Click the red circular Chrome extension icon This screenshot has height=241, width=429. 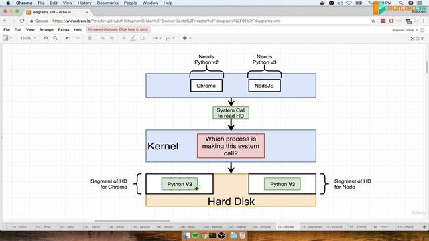pos(391,21)
